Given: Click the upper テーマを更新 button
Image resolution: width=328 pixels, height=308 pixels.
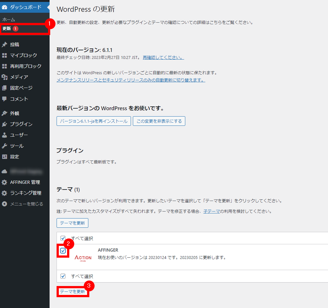Looking at the screenshot, I should point(72,223).
